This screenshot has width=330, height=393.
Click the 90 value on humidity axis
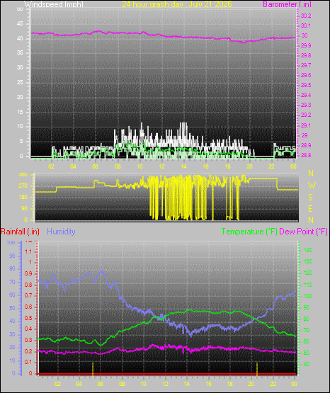coord(12,256)
